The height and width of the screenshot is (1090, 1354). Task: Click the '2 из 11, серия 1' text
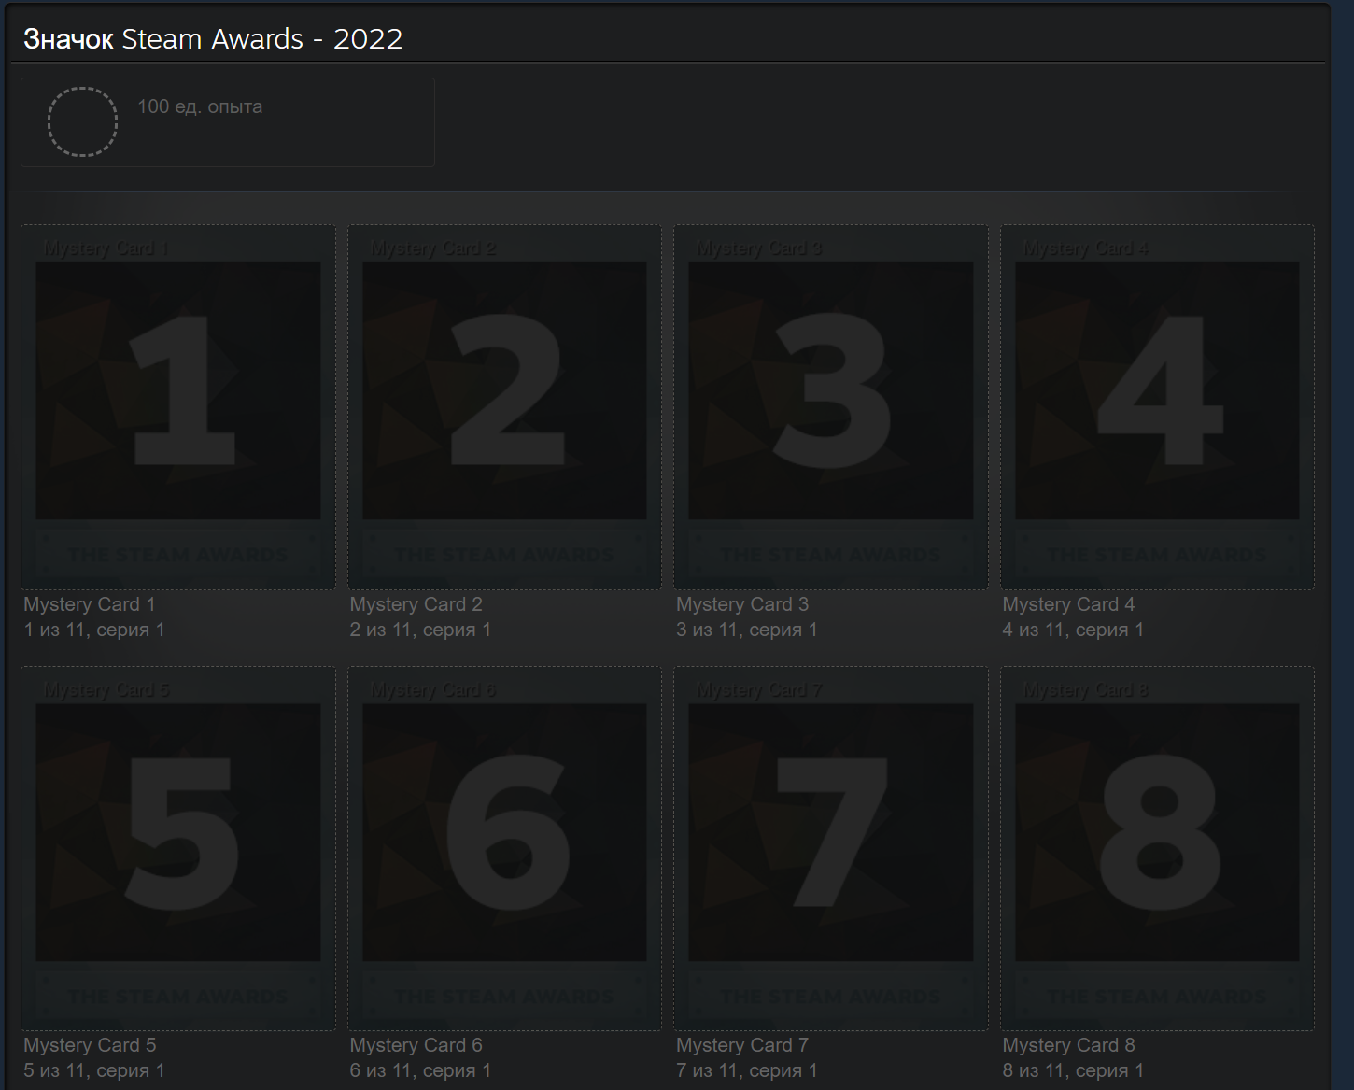point(420,630)
